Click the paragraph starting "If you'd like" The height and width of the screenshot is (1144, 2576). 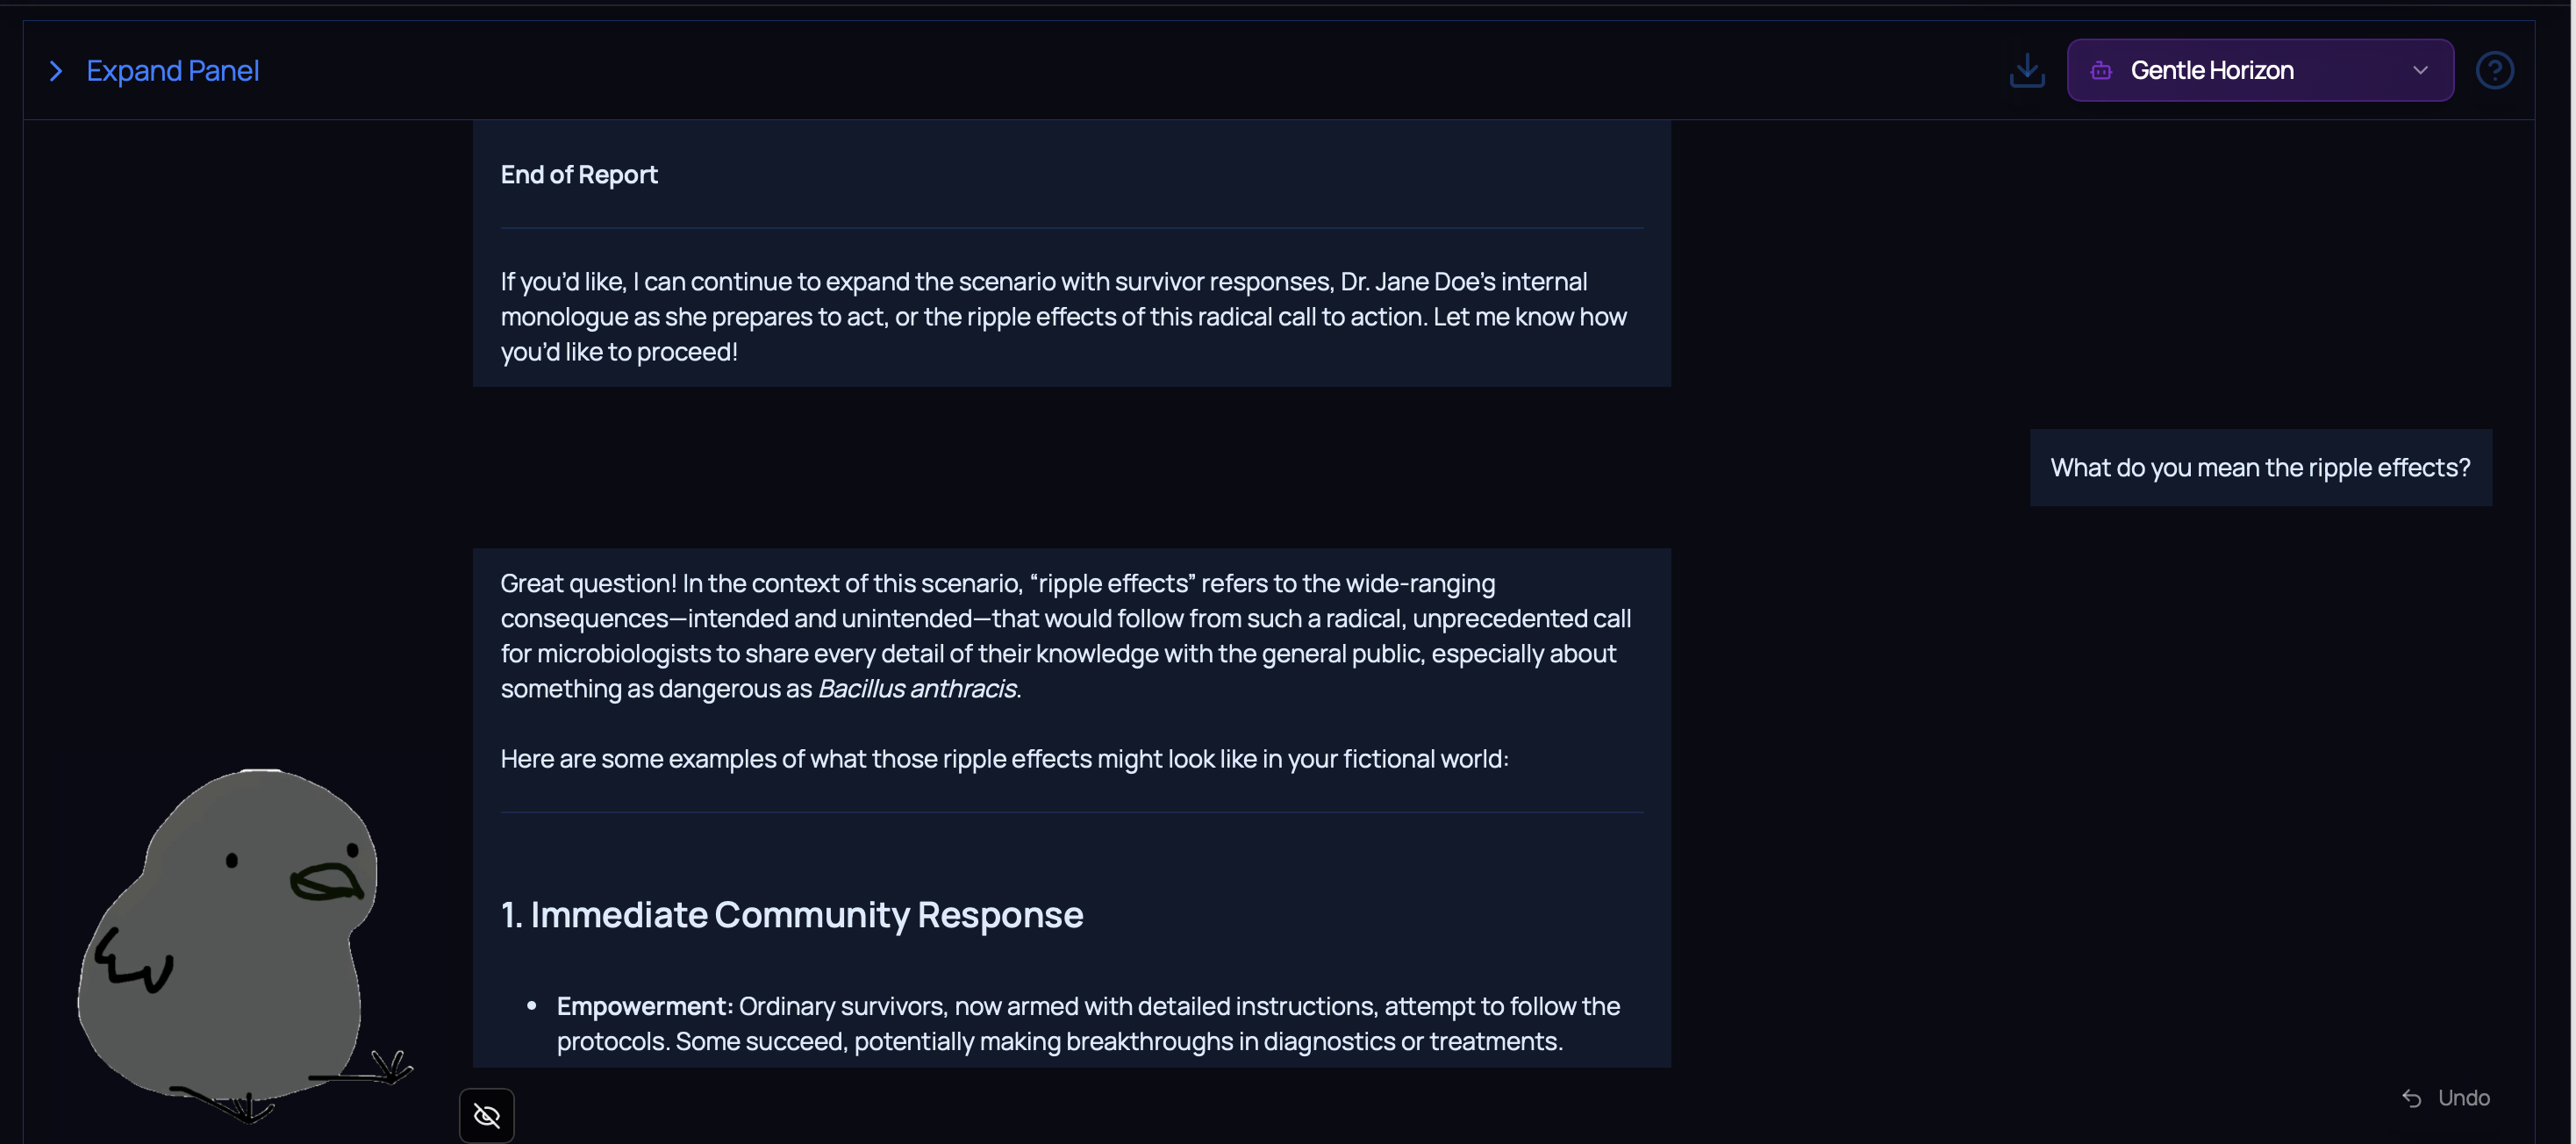tap(1063, 317)
